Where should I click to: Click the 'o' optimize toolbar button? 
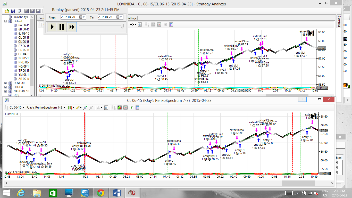32,11
